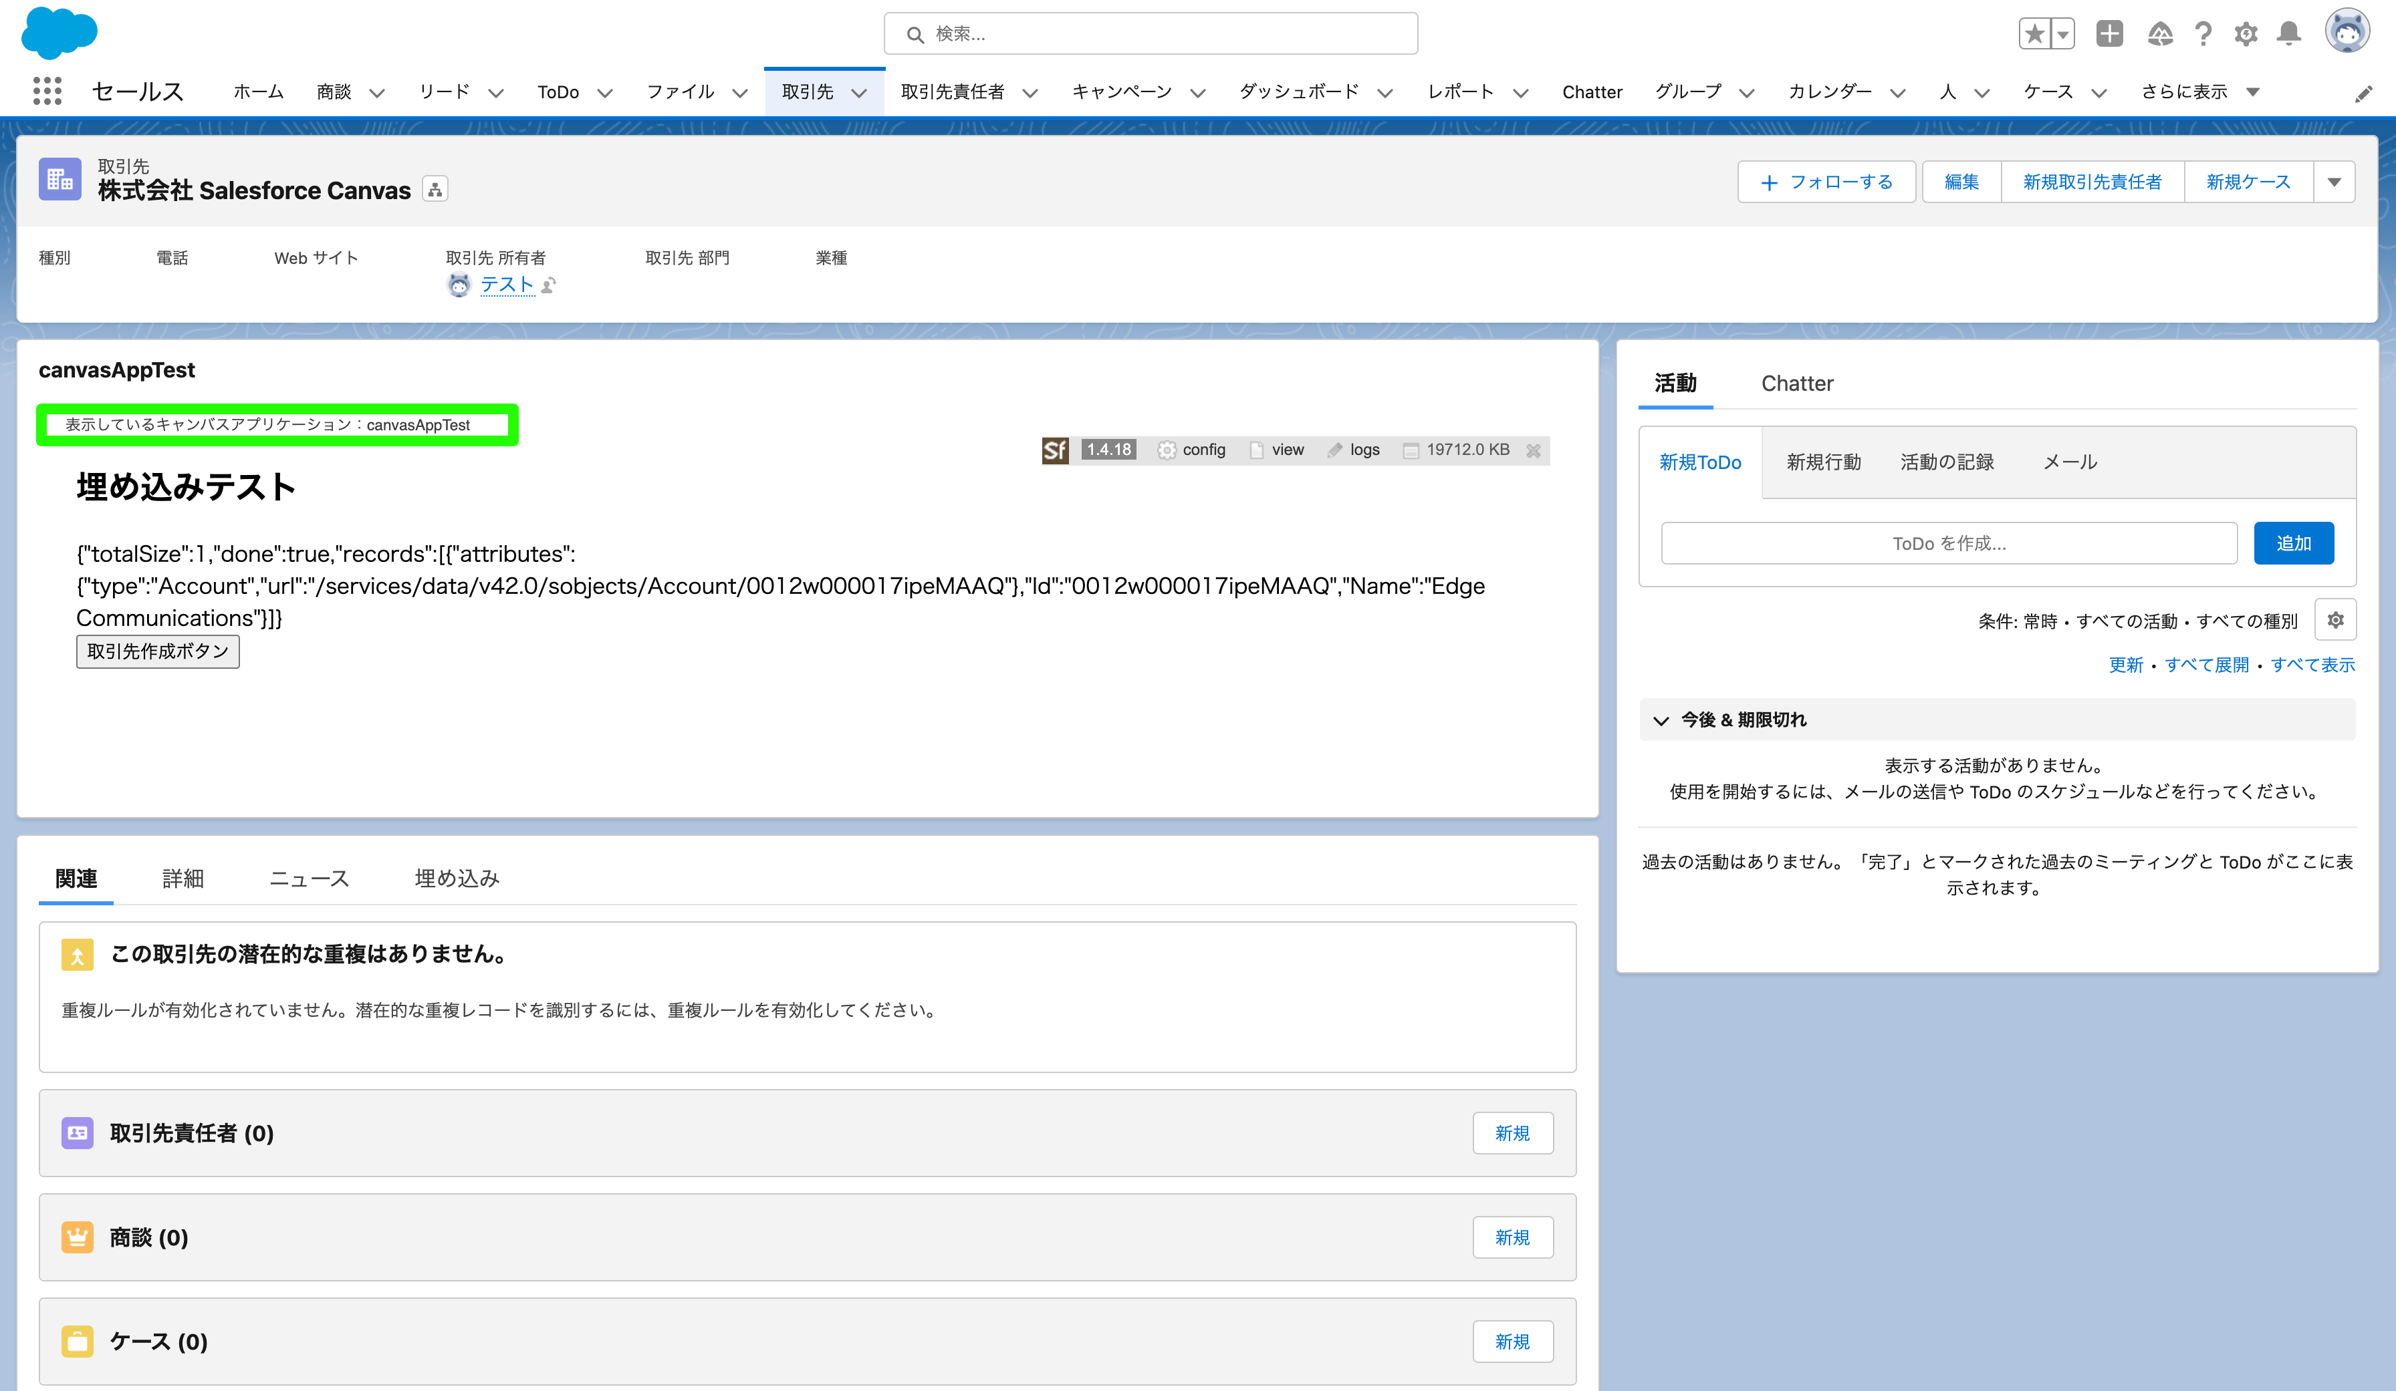The image size is (2396, 1391).
Task: Open the Setup gear icon
Action: tap(2246, 33)
